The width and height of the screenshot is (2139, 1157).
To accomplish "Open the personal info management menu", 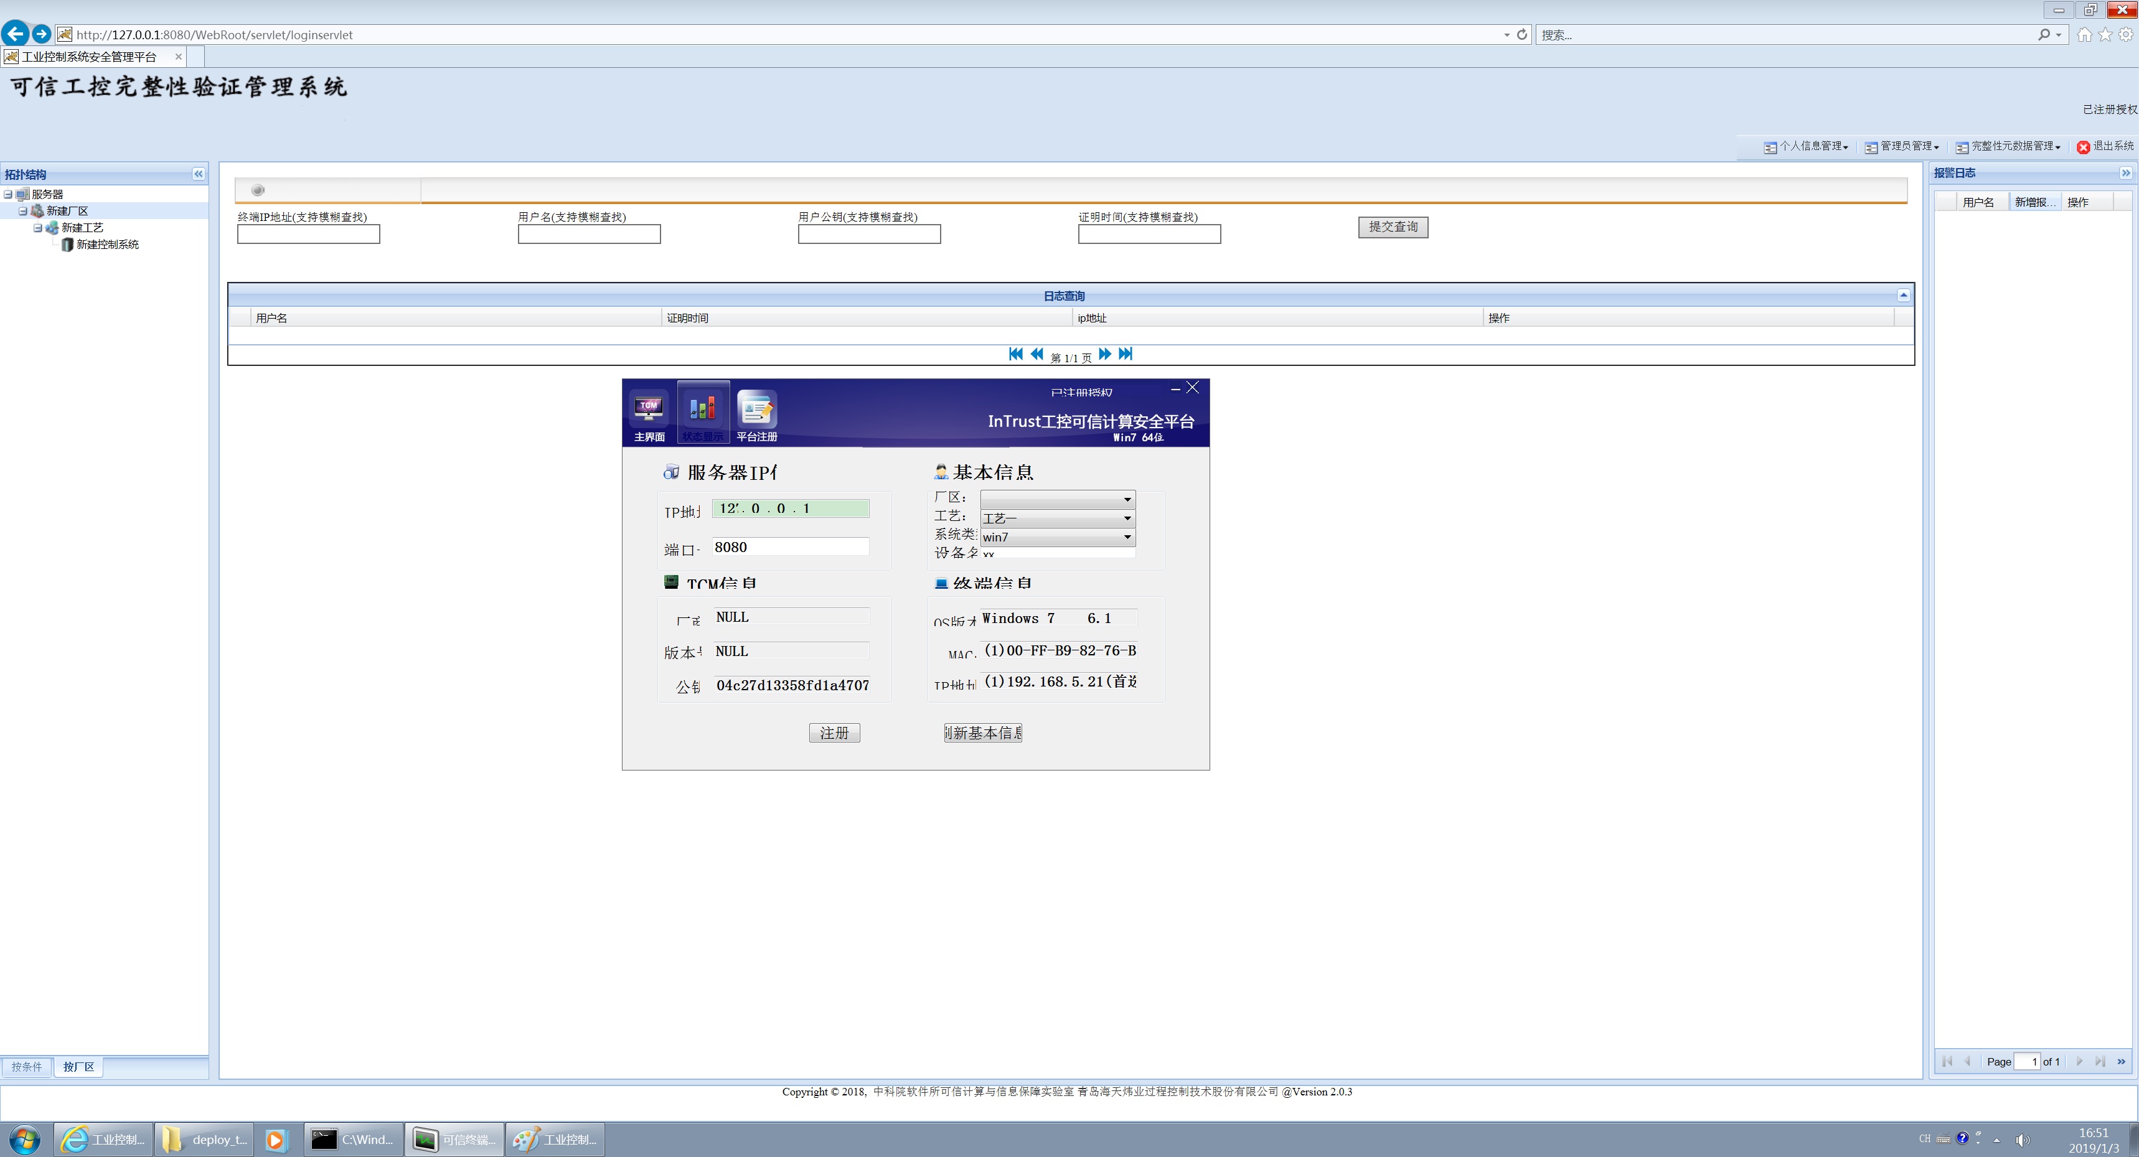I will 1806,147.
